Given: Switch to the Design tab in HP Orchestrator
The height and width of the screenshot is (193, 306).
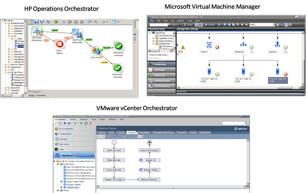Looking at the screenshot, I should pos(31,95).
